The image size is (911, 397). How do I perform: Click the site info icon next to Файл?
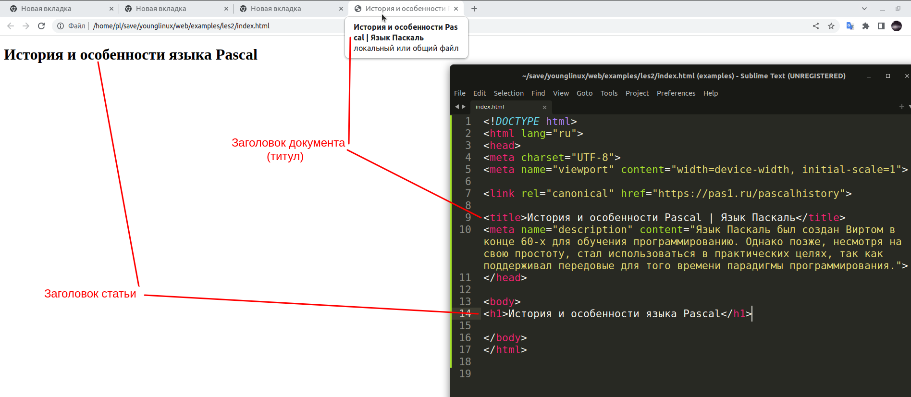[x=61, y=26]
